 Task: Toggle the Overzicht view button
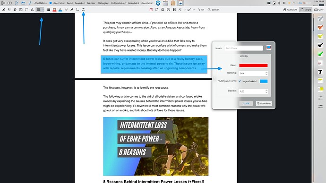point(290,10)
